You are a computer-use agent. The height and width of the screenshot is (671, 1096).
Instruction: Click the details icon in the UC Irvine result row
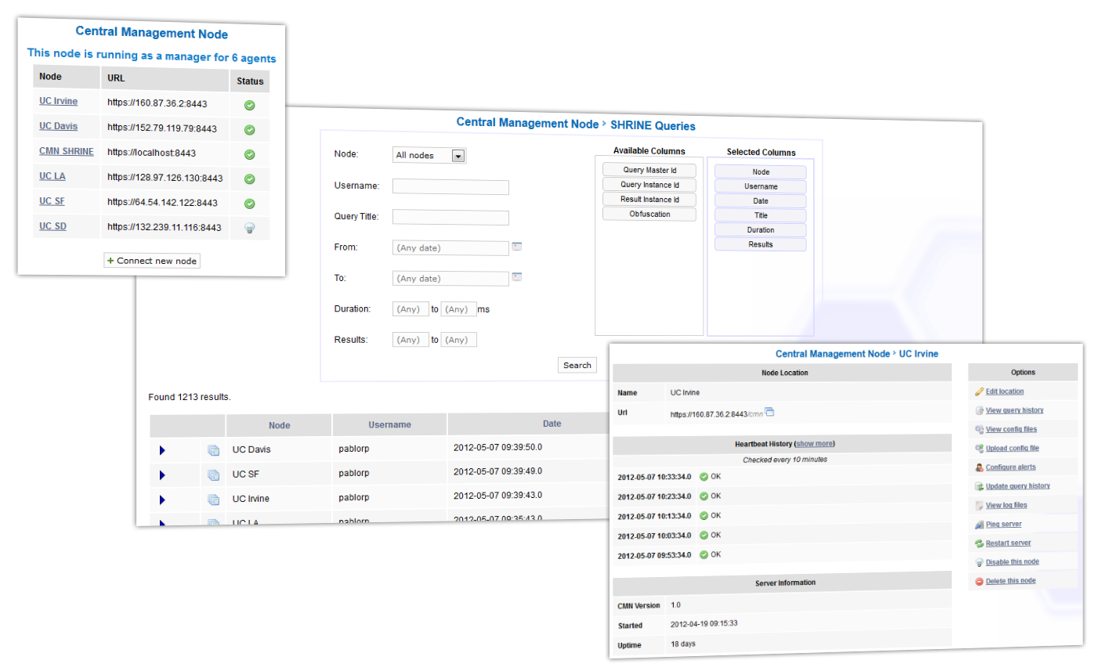tap(213, 500)
